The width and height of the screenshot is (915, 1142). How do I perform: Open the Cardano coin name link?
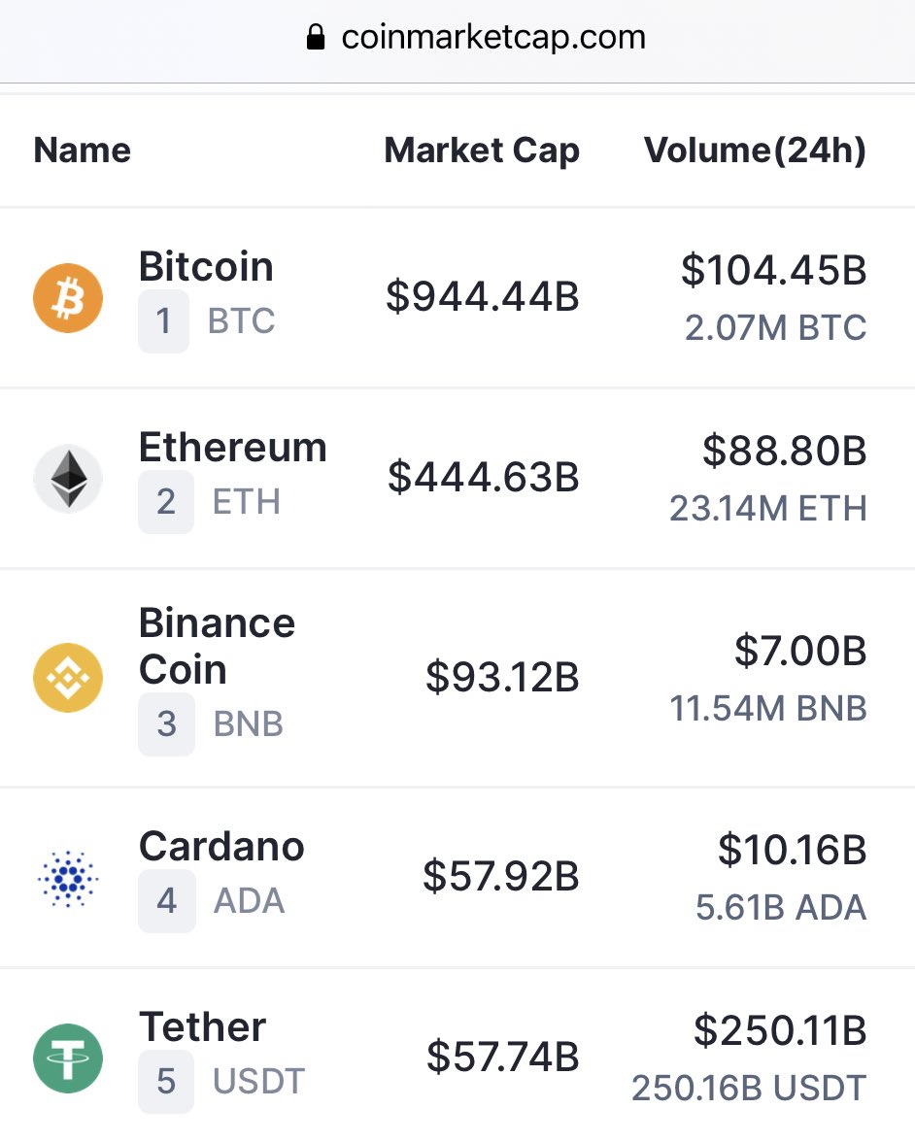[x=221, y=846]
